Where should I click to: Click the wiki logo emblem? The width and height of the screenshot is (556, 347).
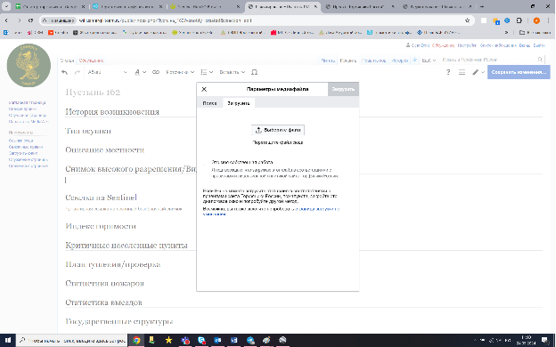click(x=29, y=66)
